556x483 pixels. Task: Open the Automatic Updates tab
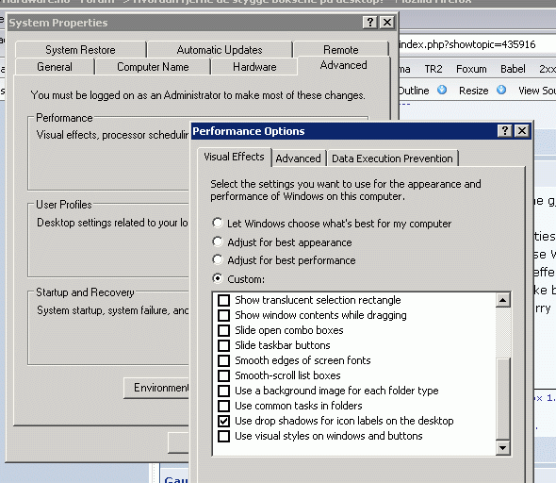(x=220, y=50)
